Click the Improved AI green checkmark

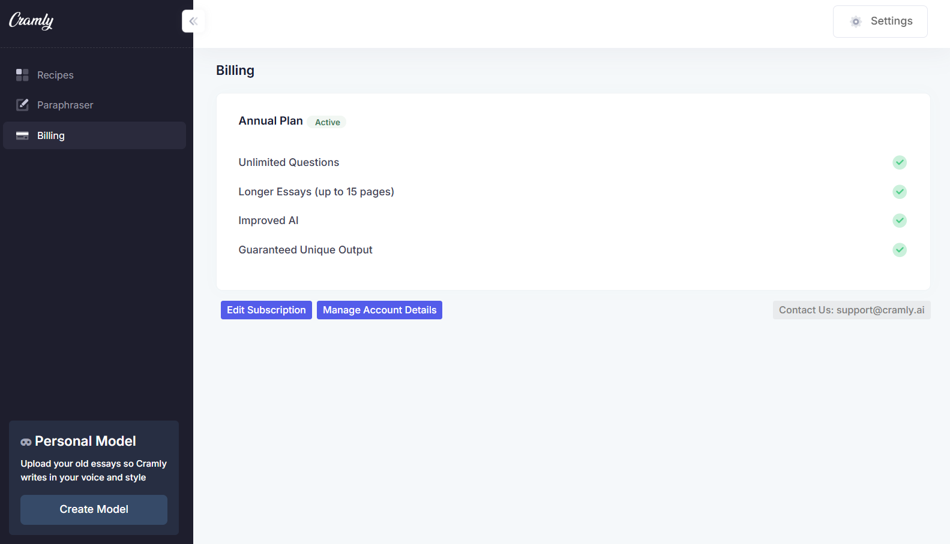click(x=899, y=220)
